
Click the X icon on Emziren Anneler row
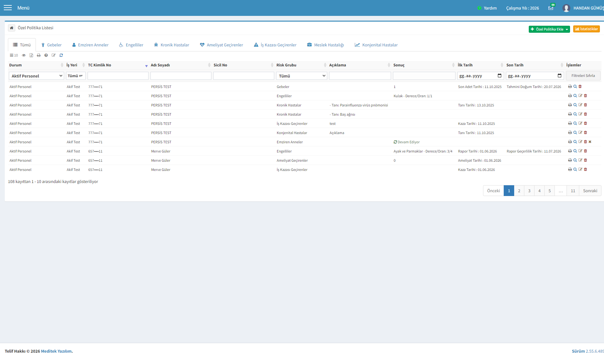click(590, 142)
